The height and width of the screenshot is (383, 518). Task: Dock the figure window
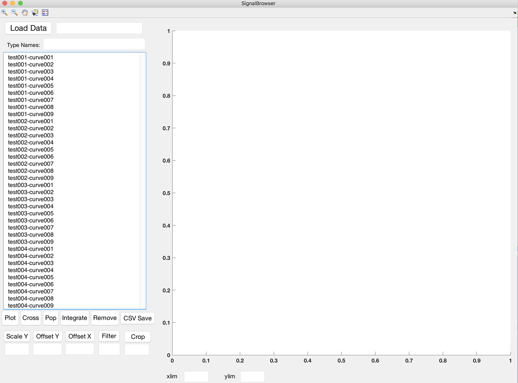point(514,12)
